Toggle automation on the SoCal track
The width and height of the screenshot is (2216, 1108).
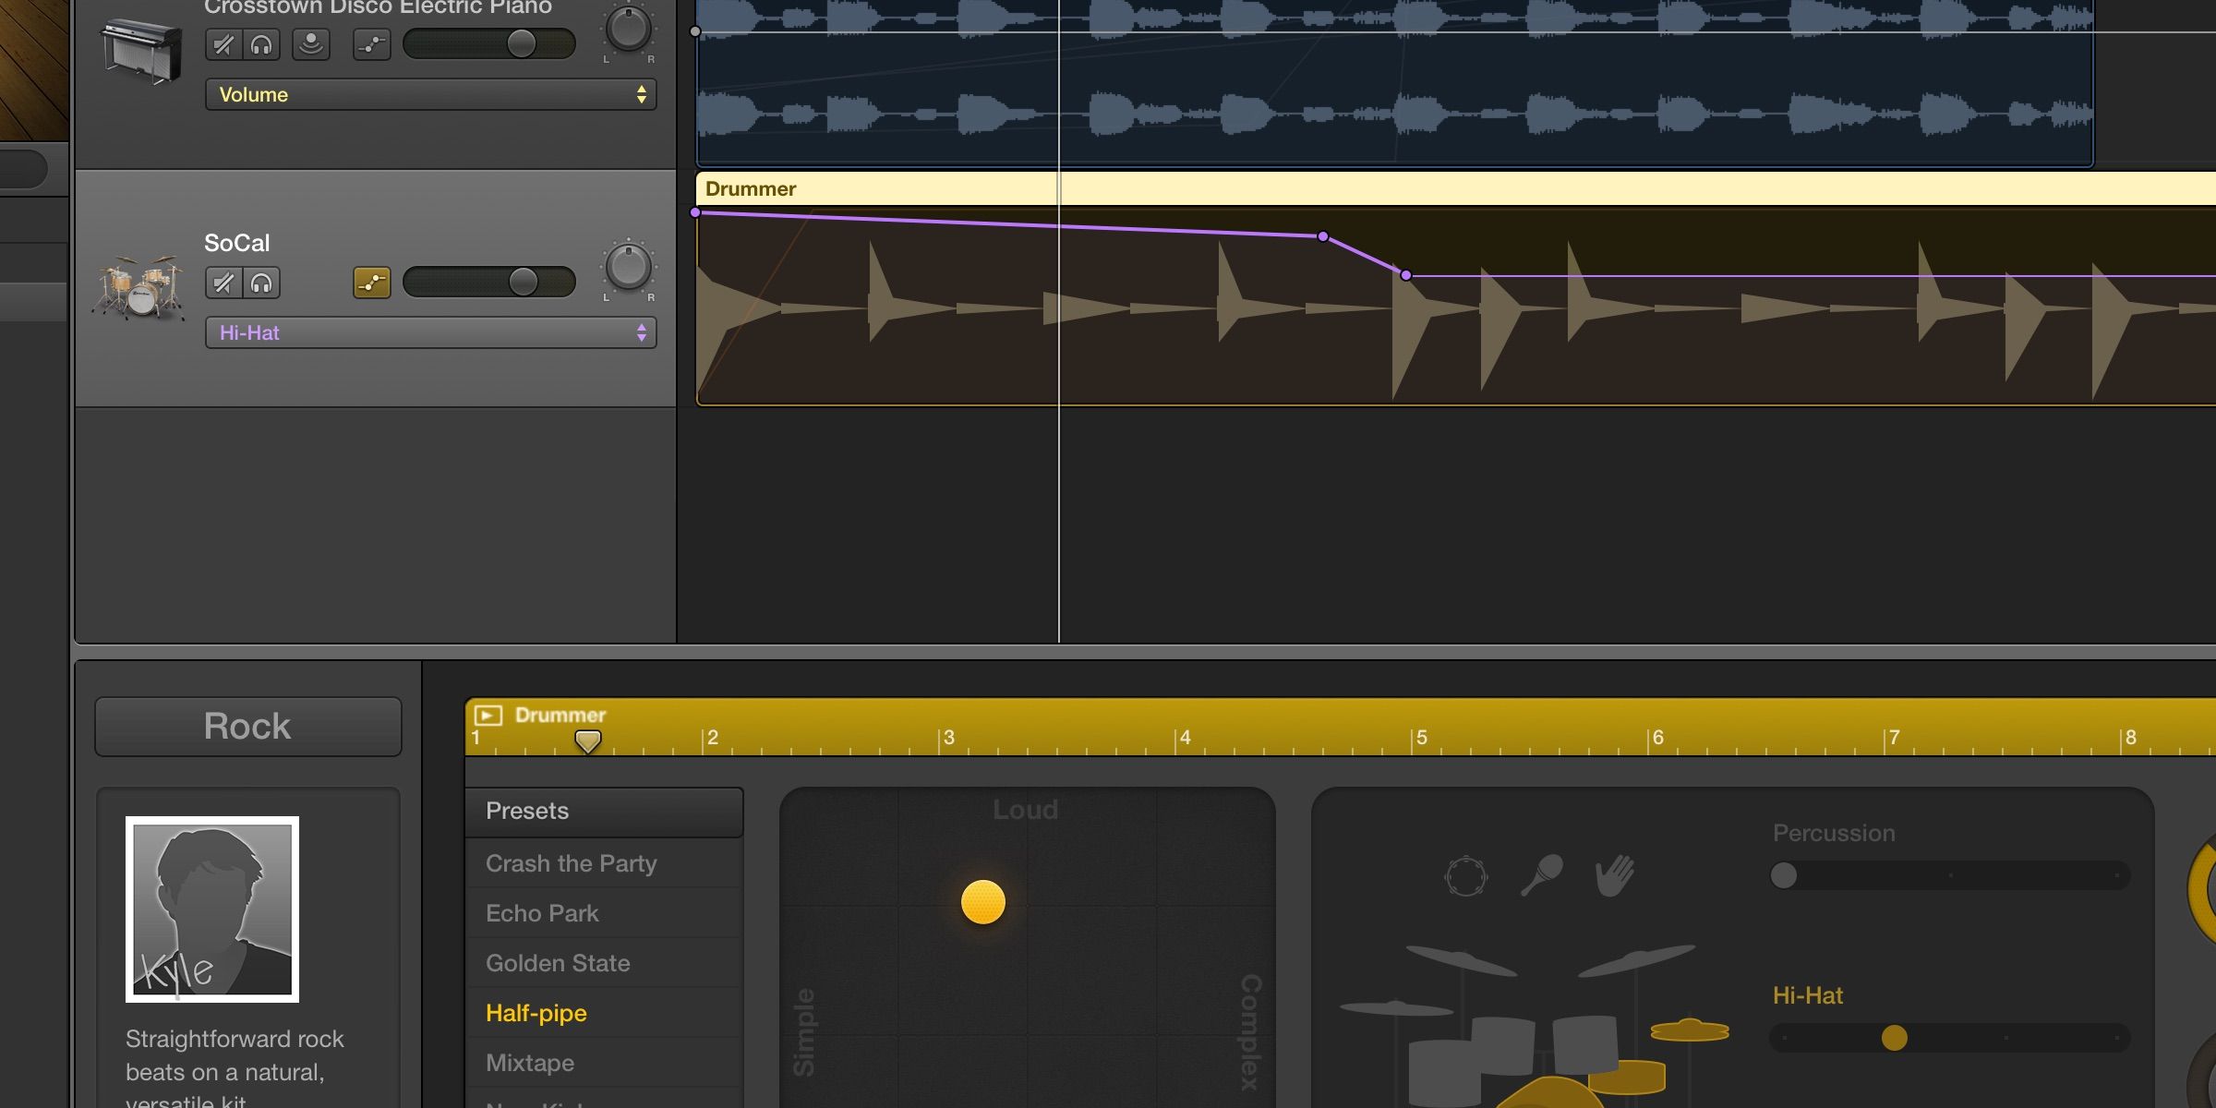point(371,283)
